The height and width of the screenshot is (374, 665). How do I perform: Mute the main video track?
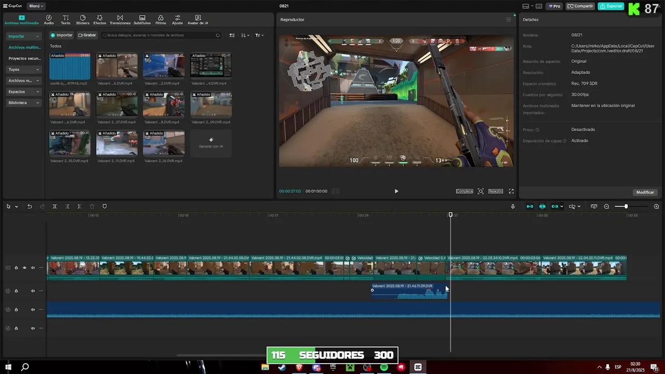[x=33, y=268]
